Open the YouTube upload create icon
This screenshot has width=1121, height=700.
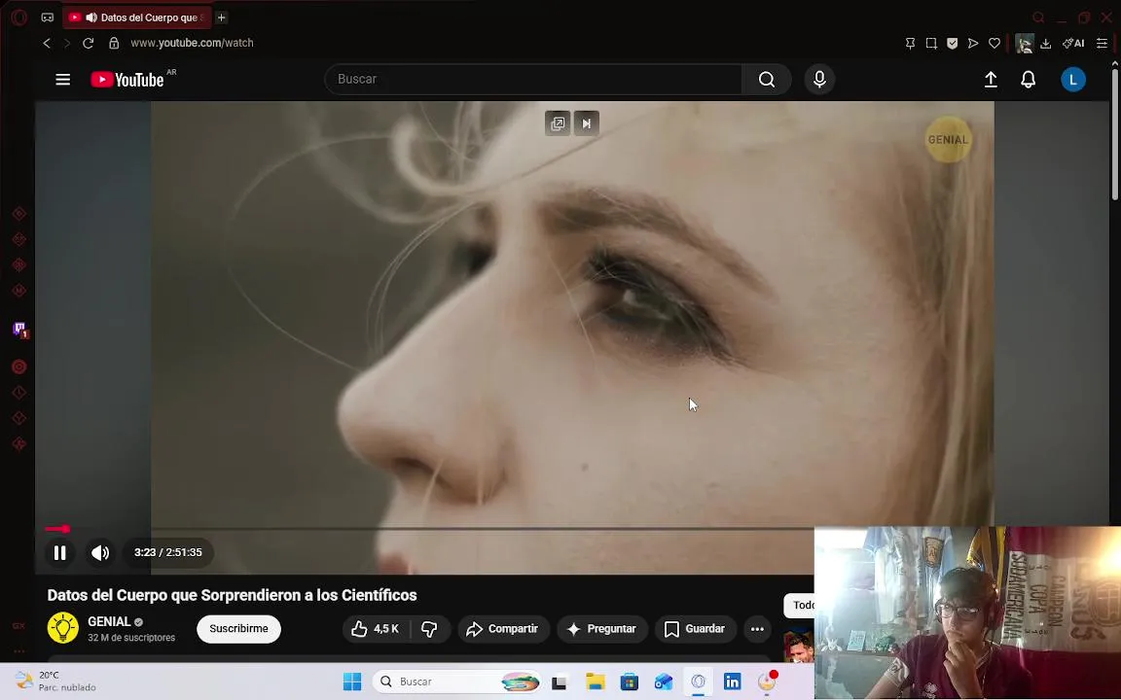click(991, 80)
